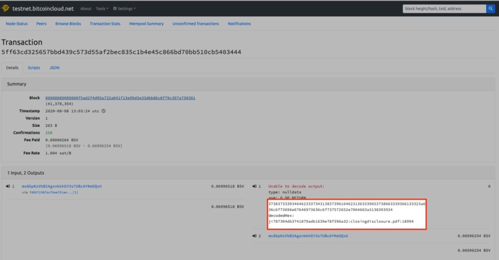The height and width of the screenshot is (260, 499).
Task: Click the blue search magnifier button
Action: coord(490,9)
